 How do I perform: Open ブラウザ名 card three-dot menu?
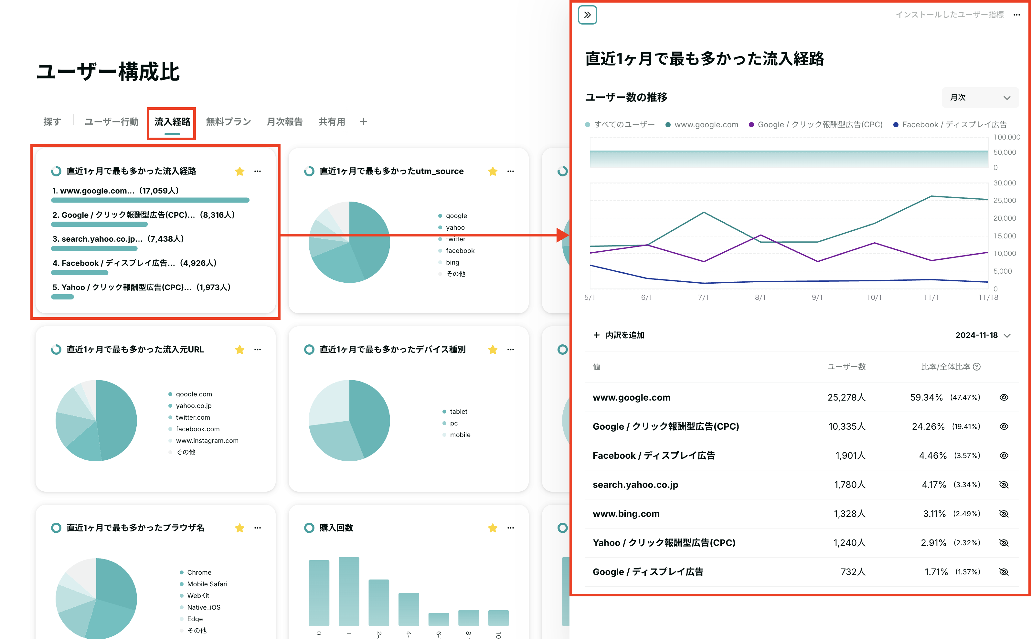pos(258,528)
